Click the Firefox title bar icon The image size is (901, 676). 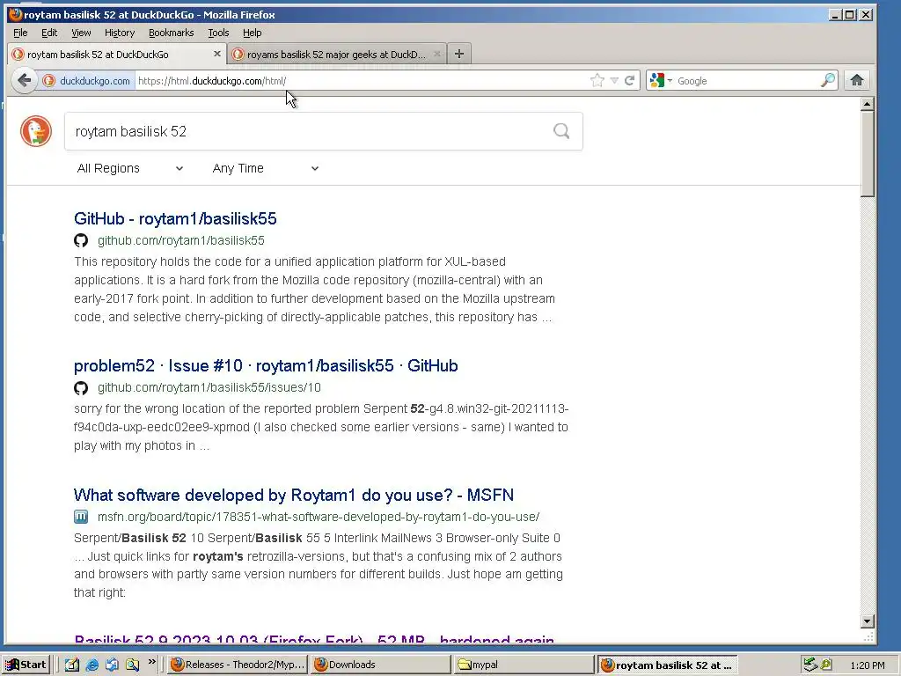pyautogui.click(x=16, y=14)
